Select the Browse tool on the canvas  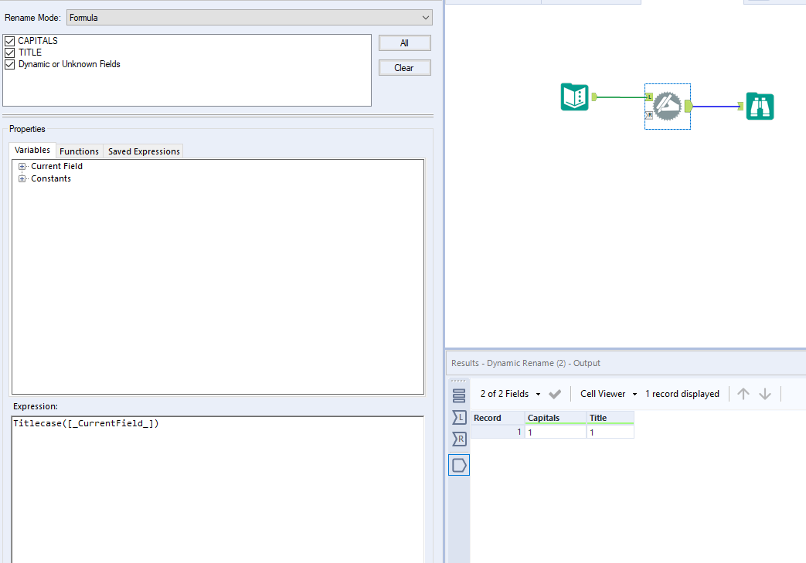pyautogui.click(x=760, y=106)
